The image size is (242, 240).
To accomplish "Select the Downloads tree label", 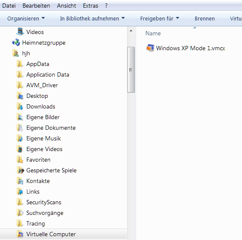I will click(x=41, y=106).
